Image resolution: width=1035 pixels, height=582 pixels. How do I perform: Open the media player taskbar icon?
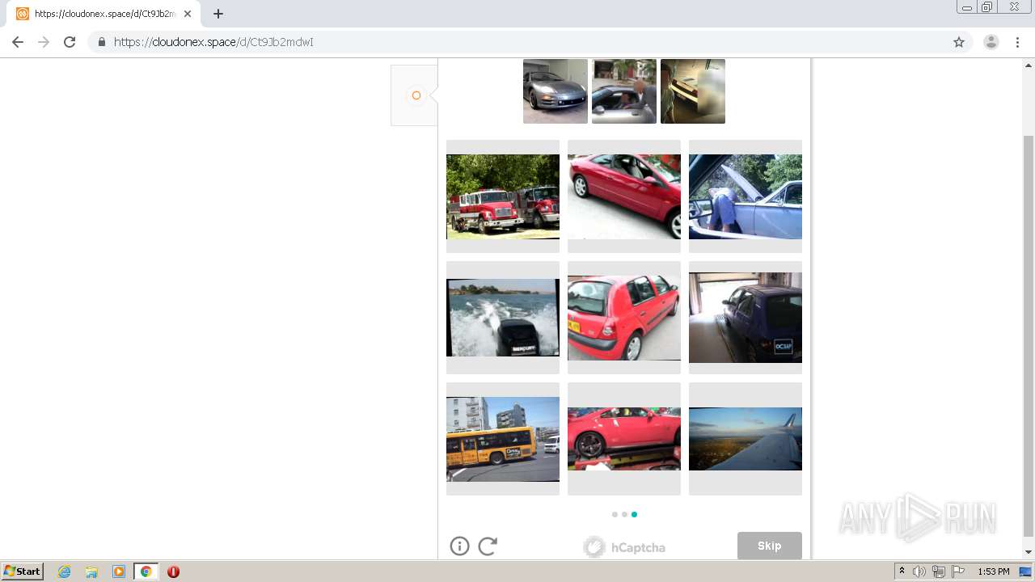[x=118, y=571]
